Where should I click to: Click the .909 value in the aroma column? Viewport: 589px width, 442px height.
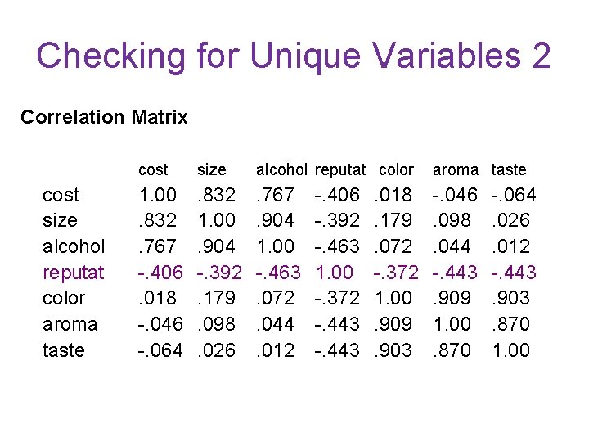pos(455,298)
